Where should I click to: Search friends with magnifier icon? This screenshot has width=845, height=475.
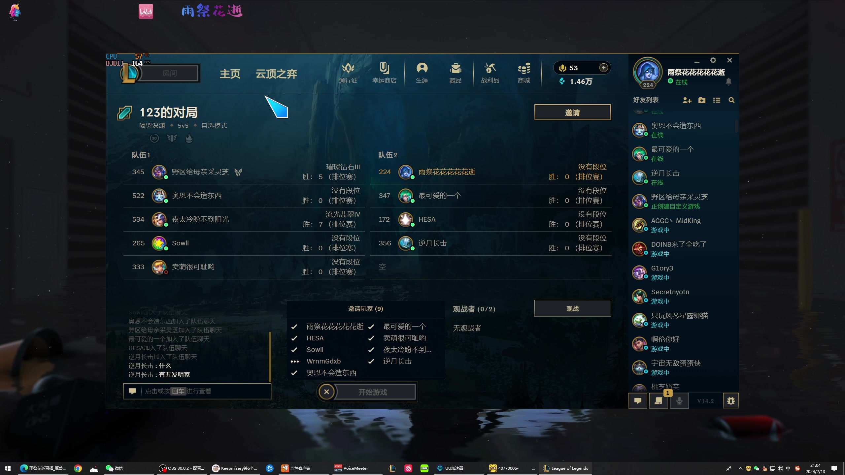(x=731, y=100)
